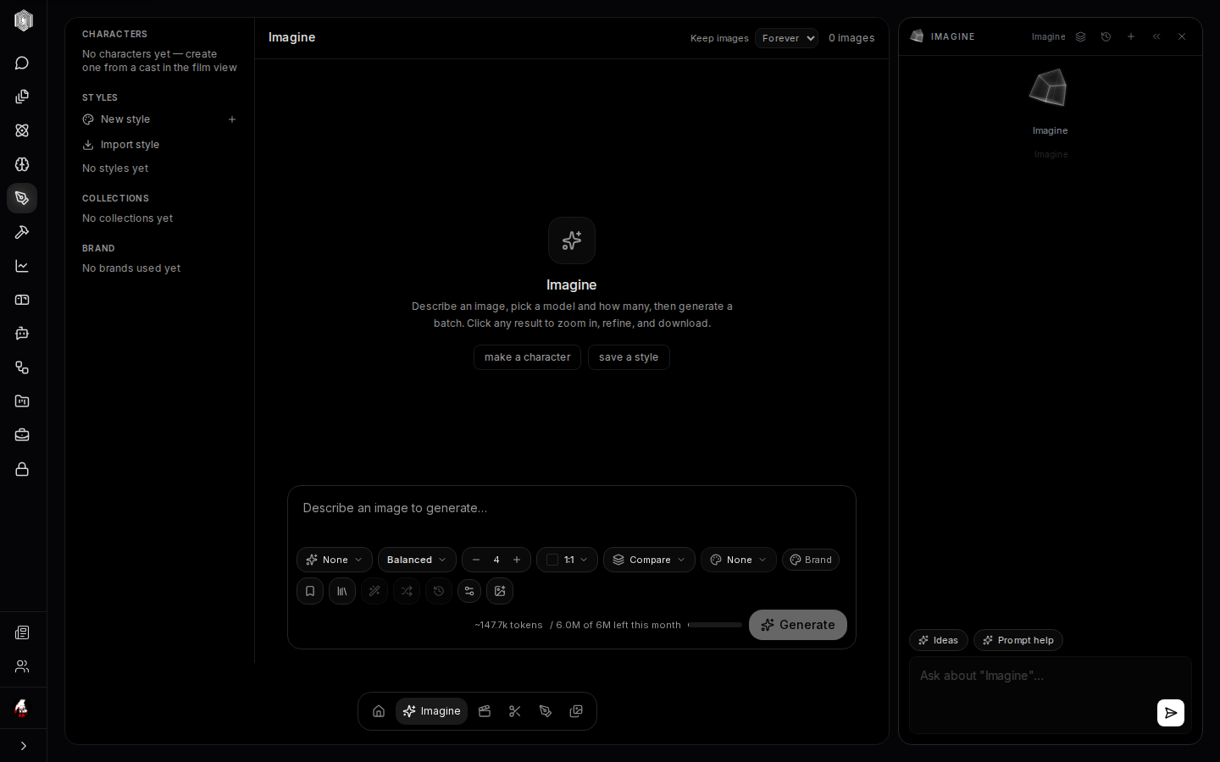Click the atom icon in the left sidebar
Viewport: 1220px width, 762px height.
click(x=22, y=130)
